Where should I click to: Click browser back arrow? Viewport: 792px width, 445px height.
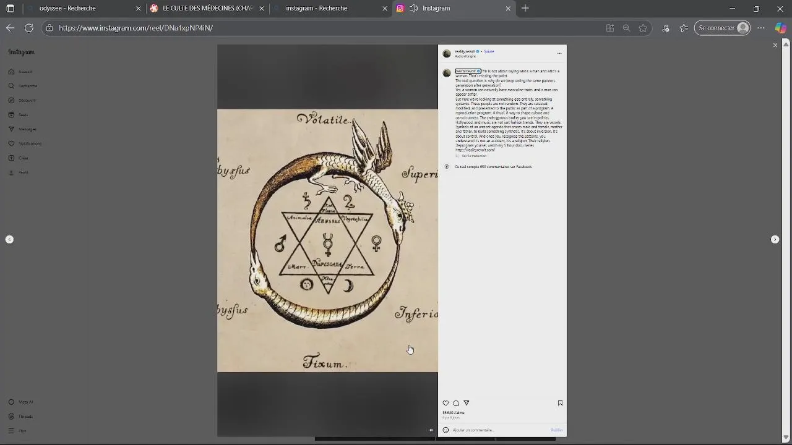[x=10, y=28]
